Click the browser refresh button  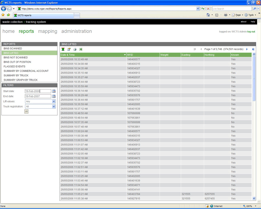click(x=203, y=8)
